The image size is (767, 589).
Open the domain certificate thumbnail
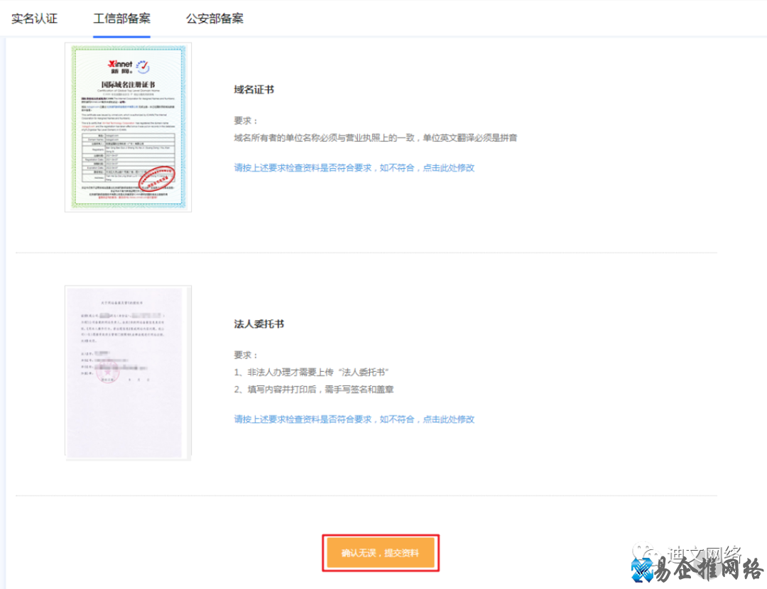pos(128,128)
